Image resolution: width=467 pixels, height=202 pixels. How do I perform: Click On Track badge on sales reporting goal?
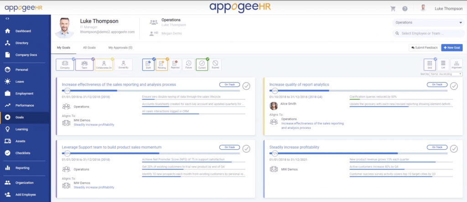[229, 84]
